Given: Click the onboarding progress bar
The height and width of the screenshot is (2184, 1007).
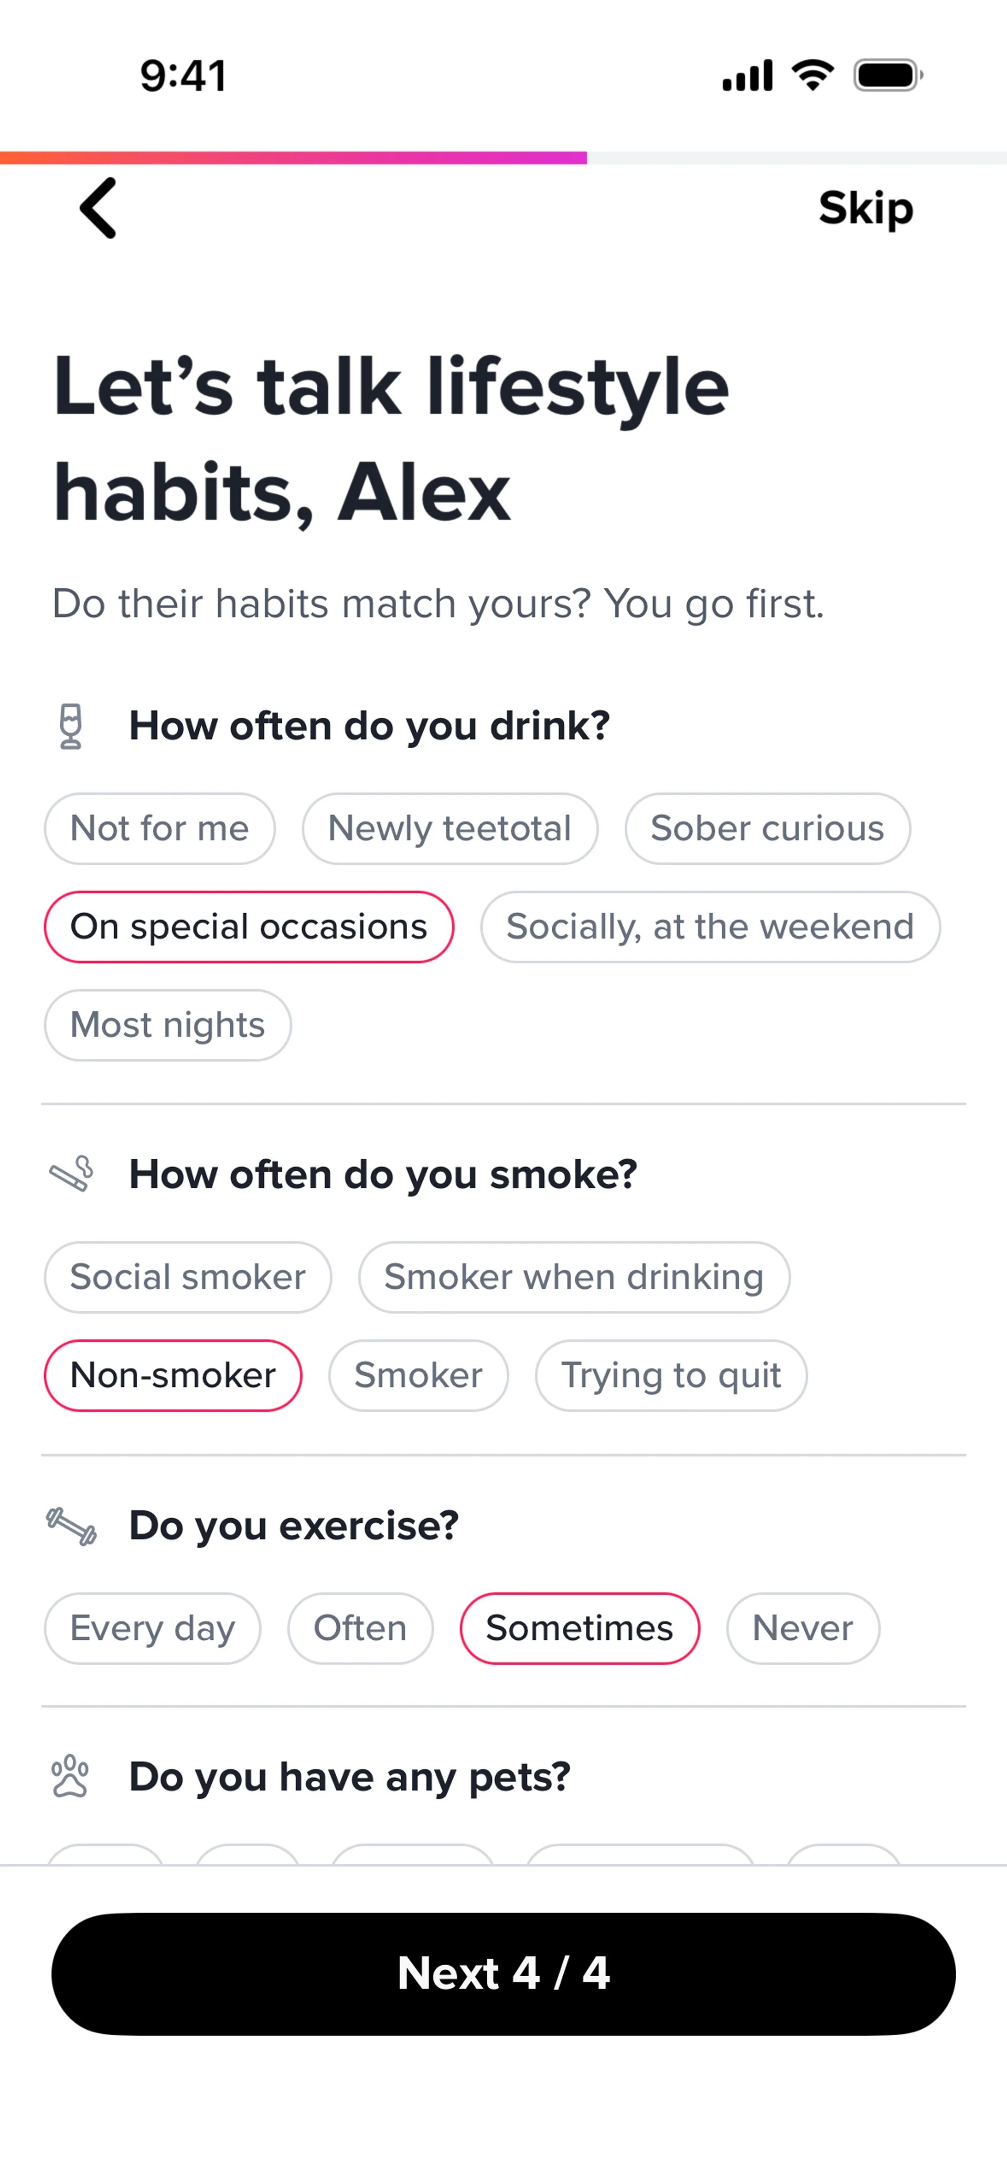Looking at the screenshot, I should [504, 158].
